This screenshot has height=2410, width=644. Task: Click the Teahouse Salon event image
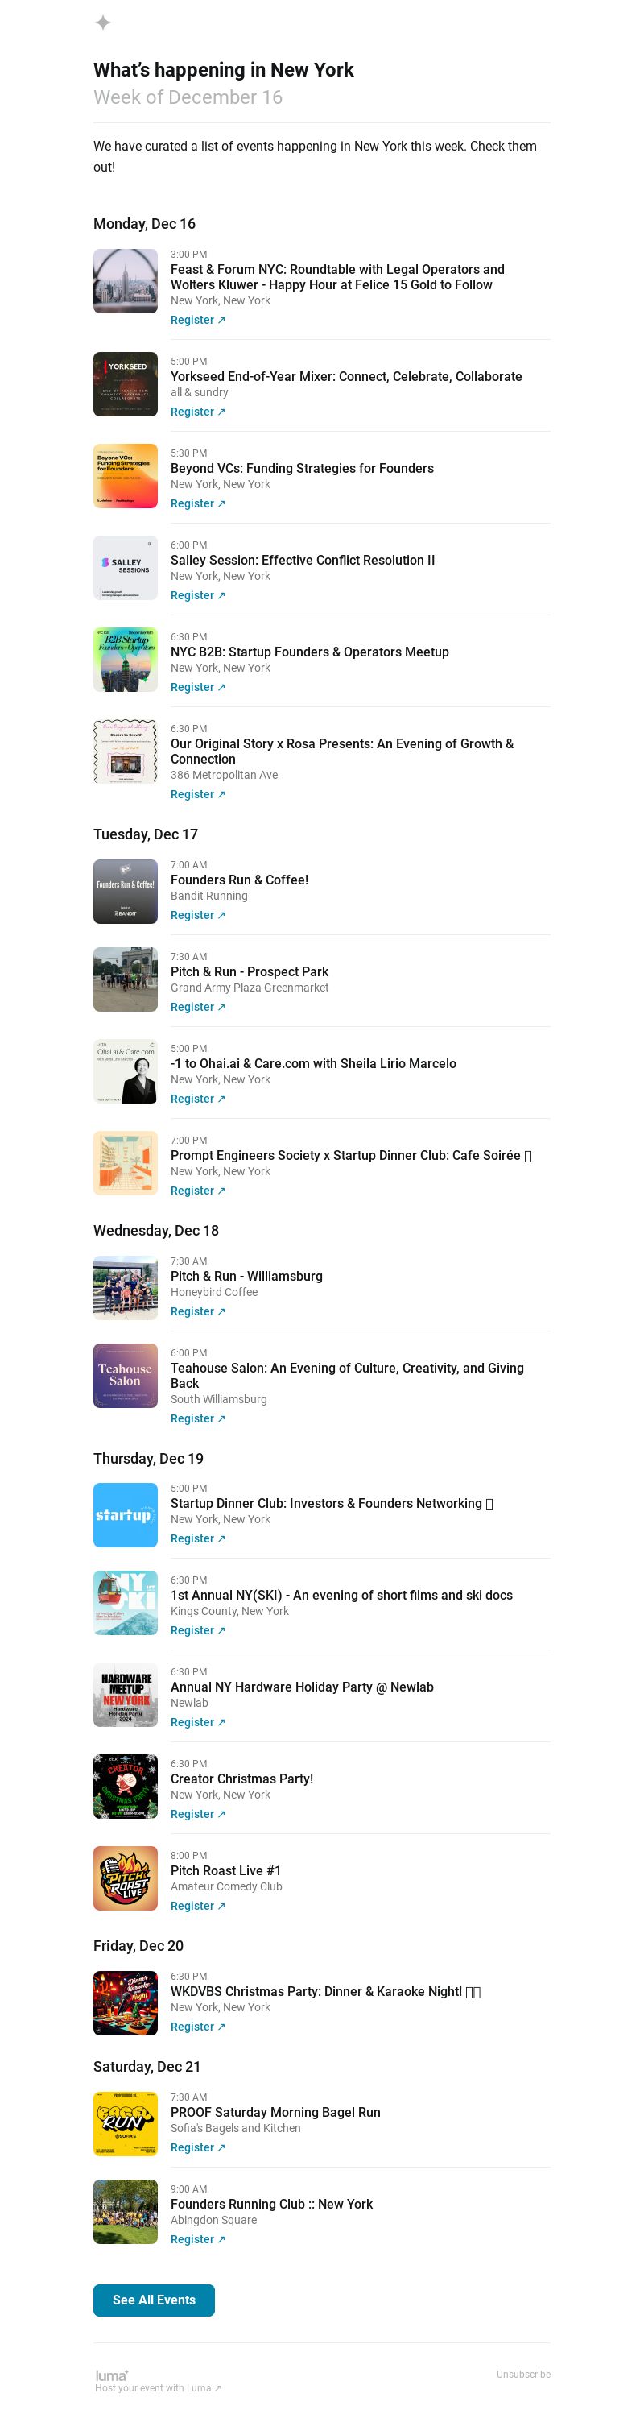pyautogui.click(x=126, y=1375)
